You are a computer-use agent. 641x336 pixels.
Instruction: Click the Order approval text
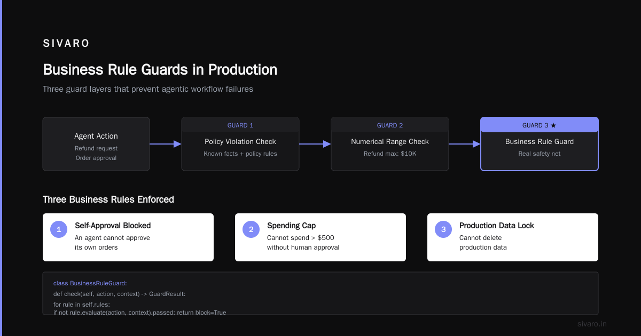(x=96, y=158)
